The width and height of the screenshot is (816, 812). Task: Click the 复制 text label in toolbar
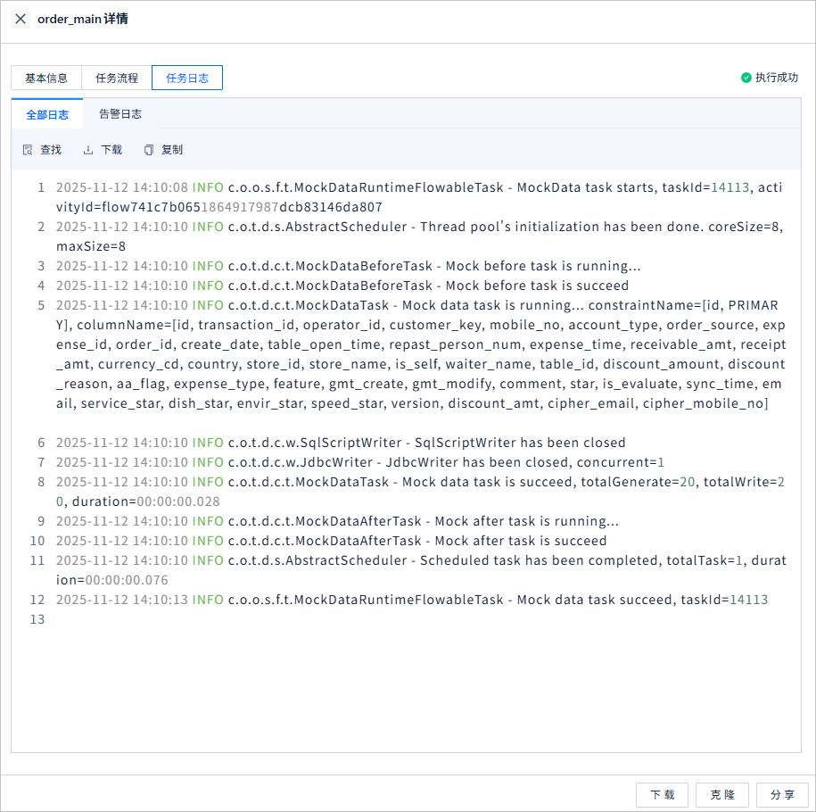(172, 150)
